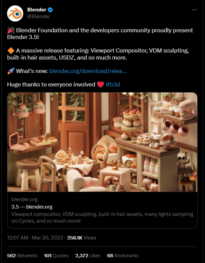Click the Blender logo profile avatar

tap(15, 13)
